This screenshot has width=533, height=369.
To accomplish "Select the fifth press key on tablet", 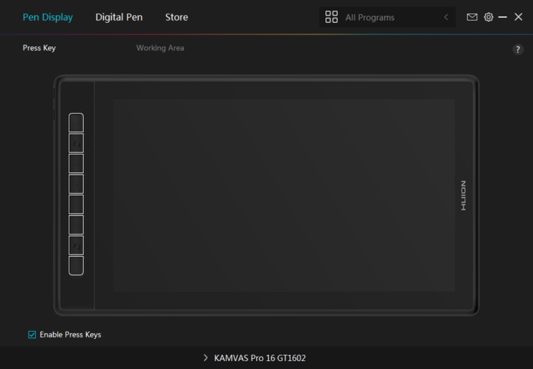I will [x=76, y=205].
